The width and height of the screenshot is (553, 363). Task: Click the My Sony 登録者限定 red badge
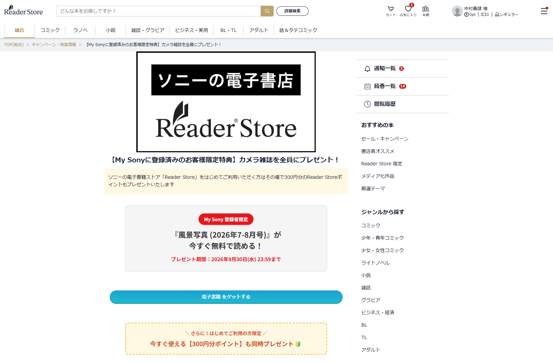tap(226, 219)
